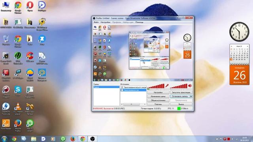Click the Настройки button in the OBS panel
The image size is (253, 142).
[x=158, y=93]
